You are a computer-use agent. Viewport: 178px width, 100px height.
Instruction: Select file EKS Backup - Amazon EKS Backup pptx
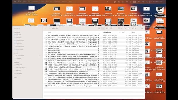click(x=94, y=38)
